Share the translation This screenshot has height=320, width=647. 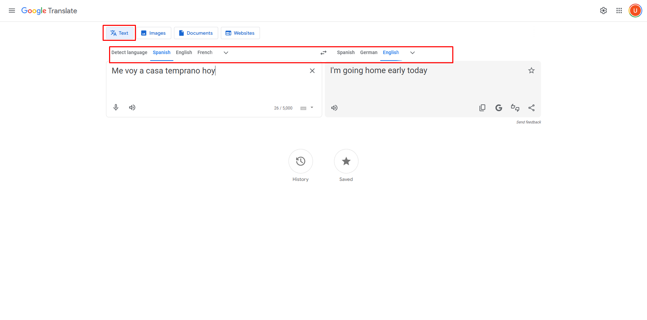coord(531,107)
